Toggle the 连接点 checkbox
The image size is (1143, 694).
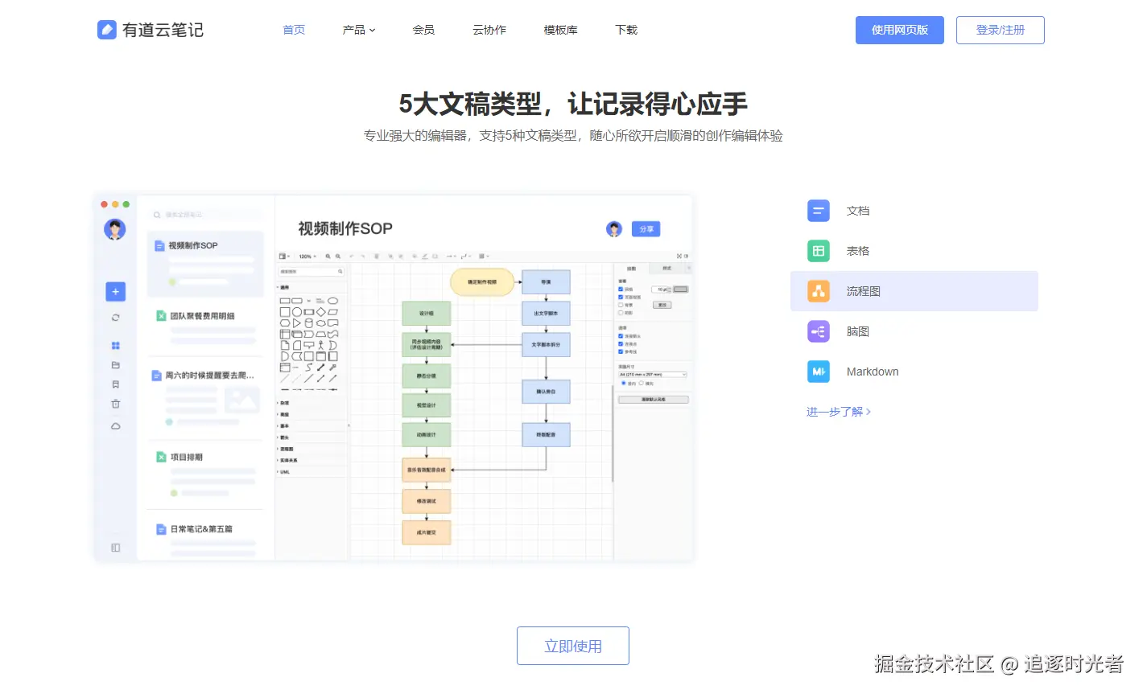point(621,343)
